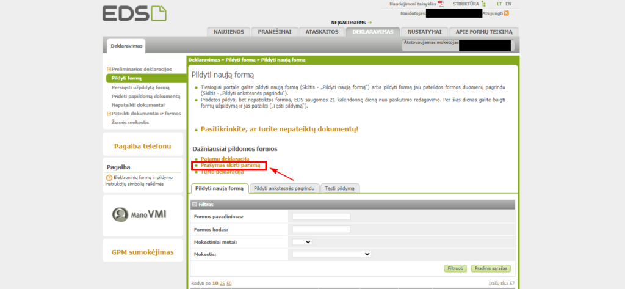
Task: Expand Preliminarios deklaracijos tree node
Action: click(109, 70)
